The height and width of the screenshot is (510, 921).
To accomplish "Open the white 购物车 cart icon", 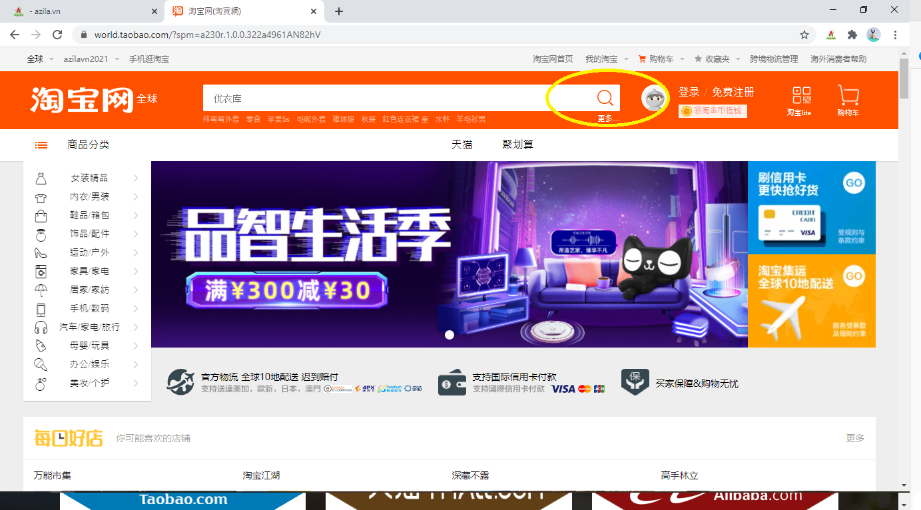I will 848,95.
